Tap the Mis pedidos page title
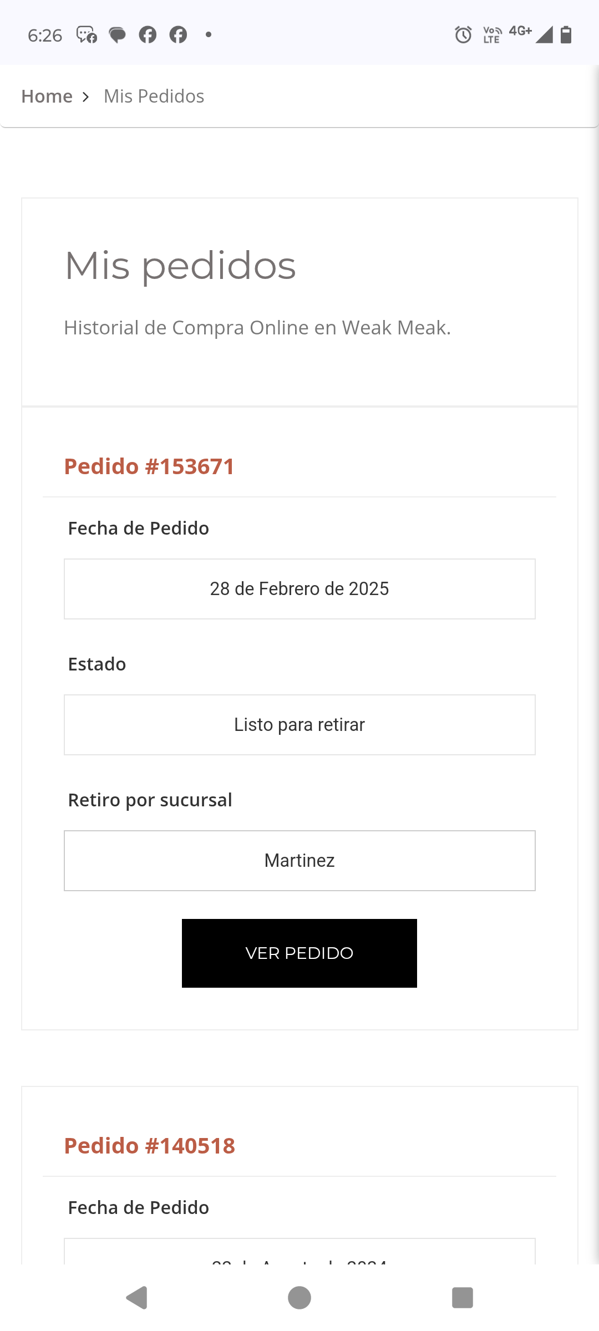This screenshot has height=1331, width=599. 180,266
